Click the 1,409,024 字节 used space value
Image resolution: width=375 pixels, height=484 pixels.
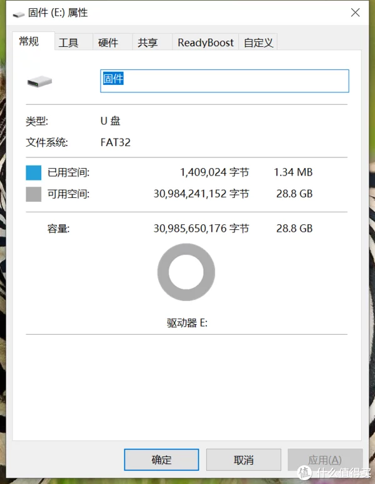214,172
